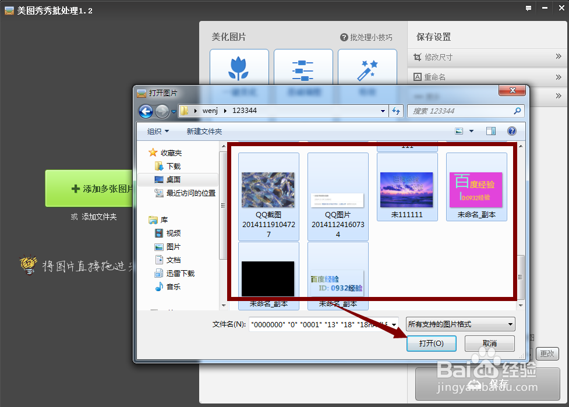Select the 未111111 sunset thumbnail

pyautogui.click(x=407, y=187)
